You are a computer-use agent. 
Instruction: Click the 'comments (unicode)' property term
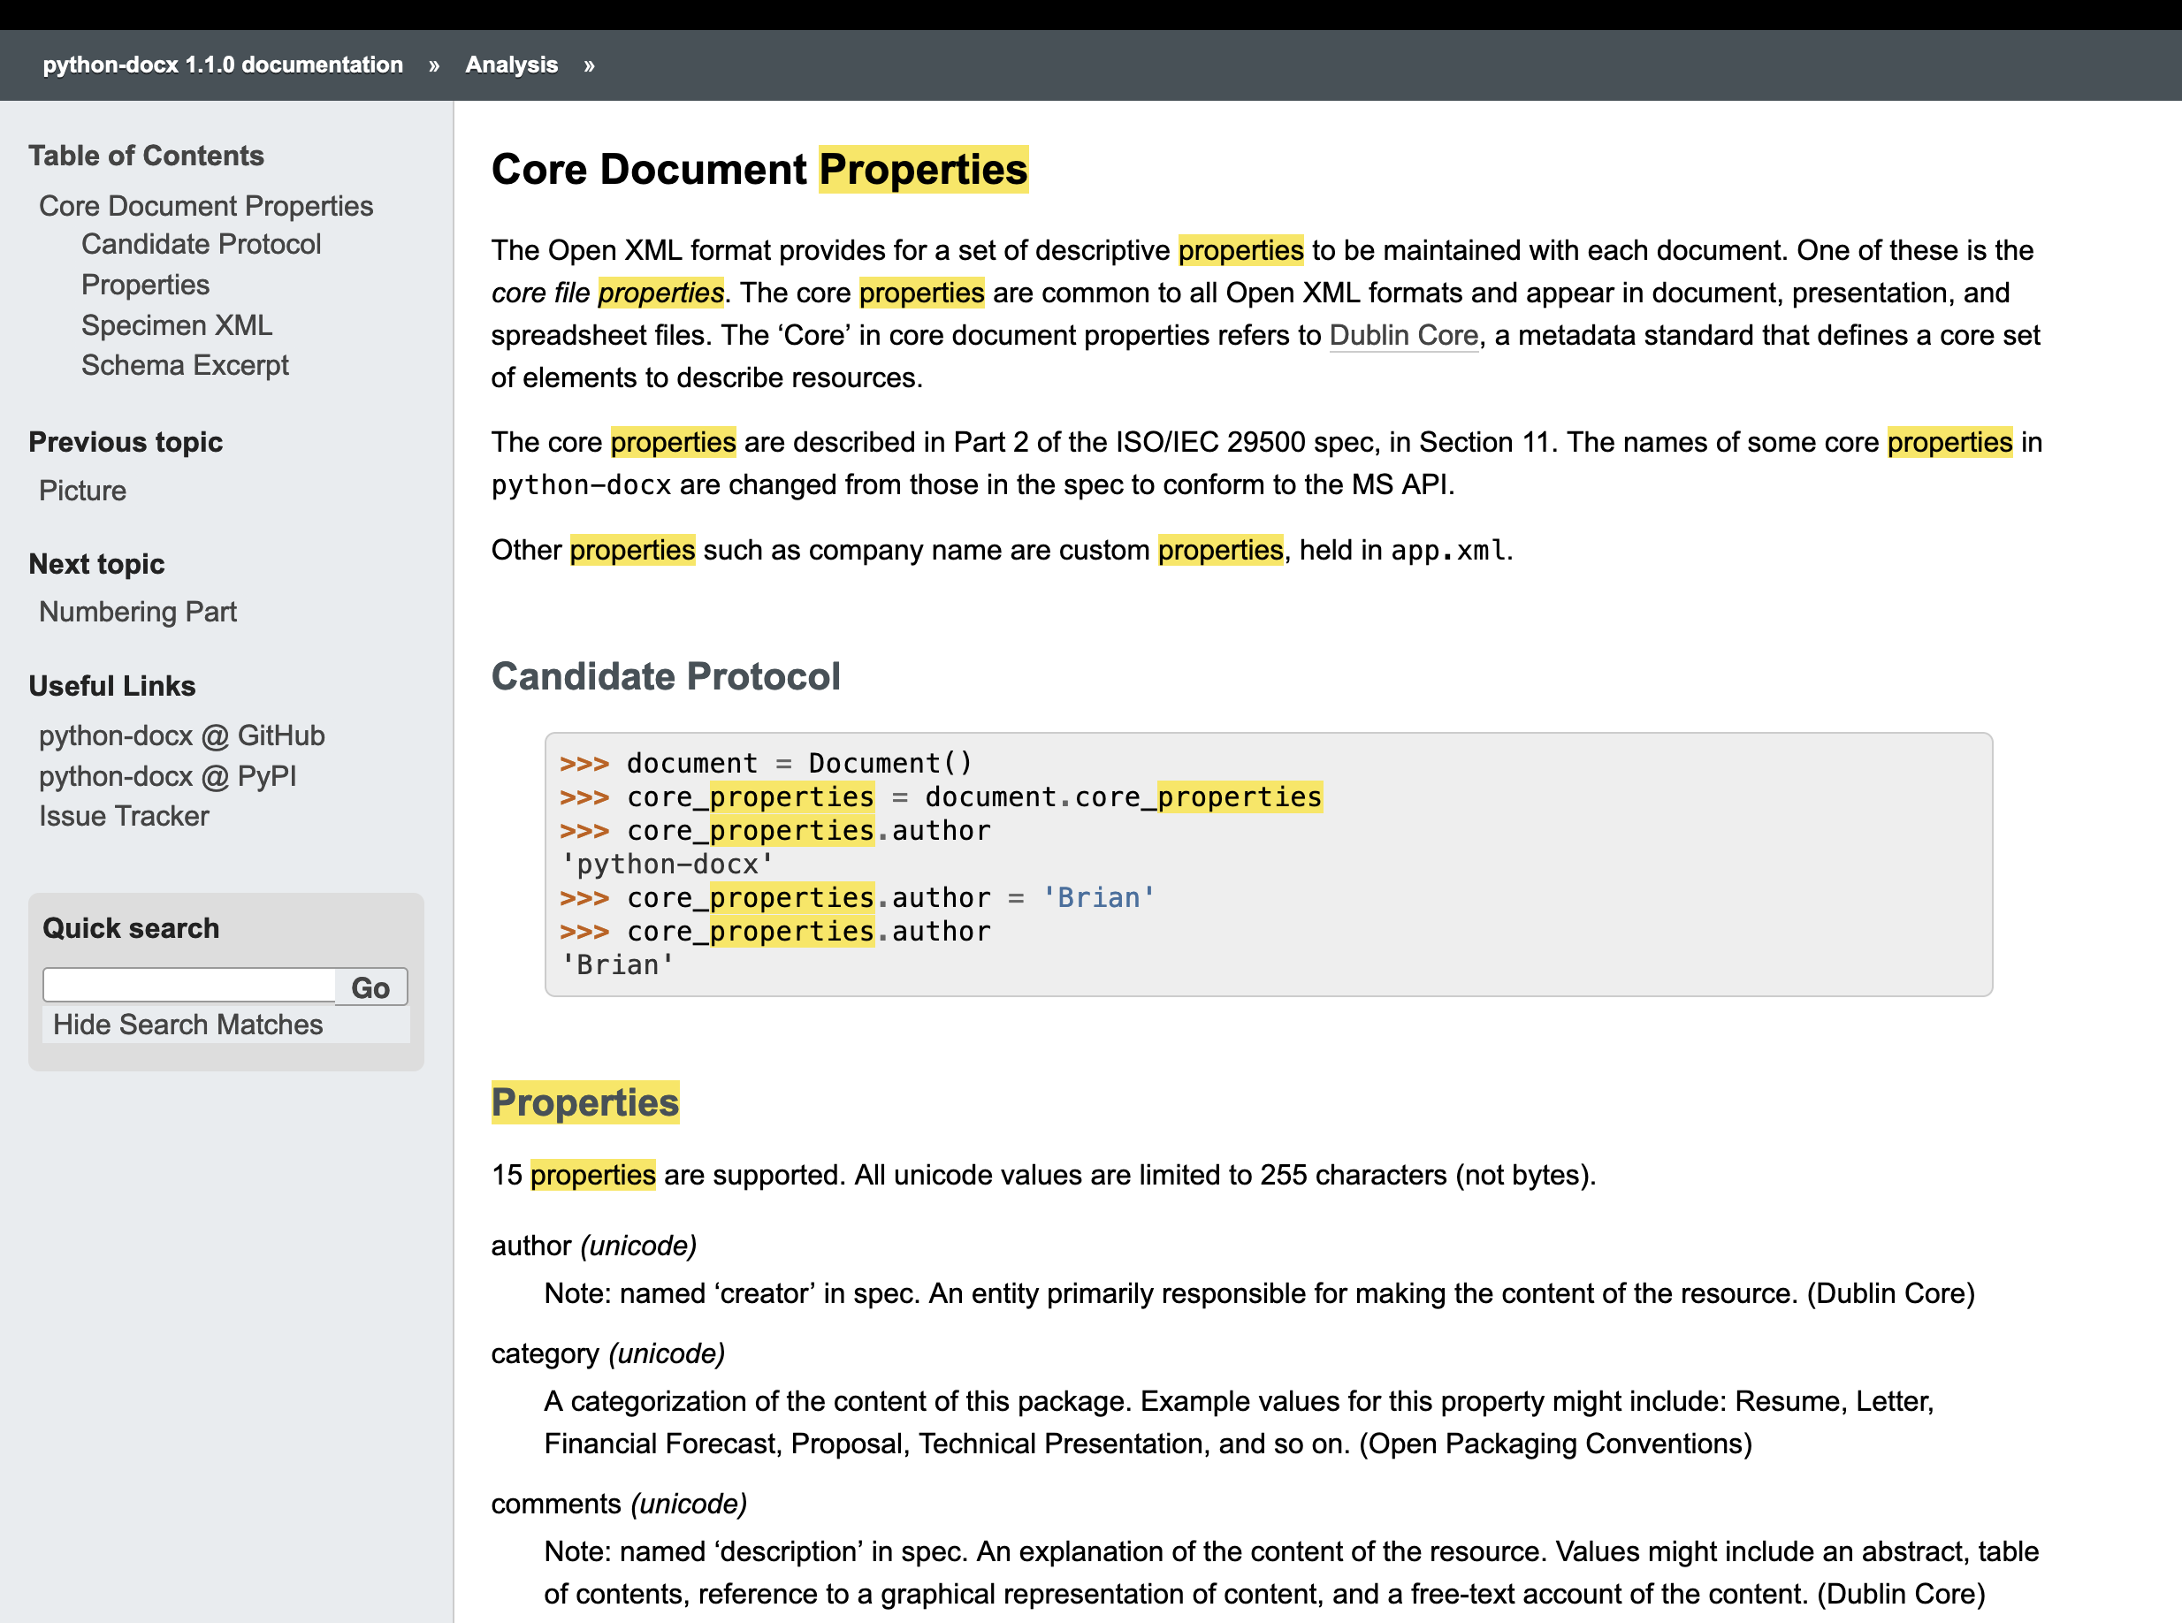pos(619,1505)
